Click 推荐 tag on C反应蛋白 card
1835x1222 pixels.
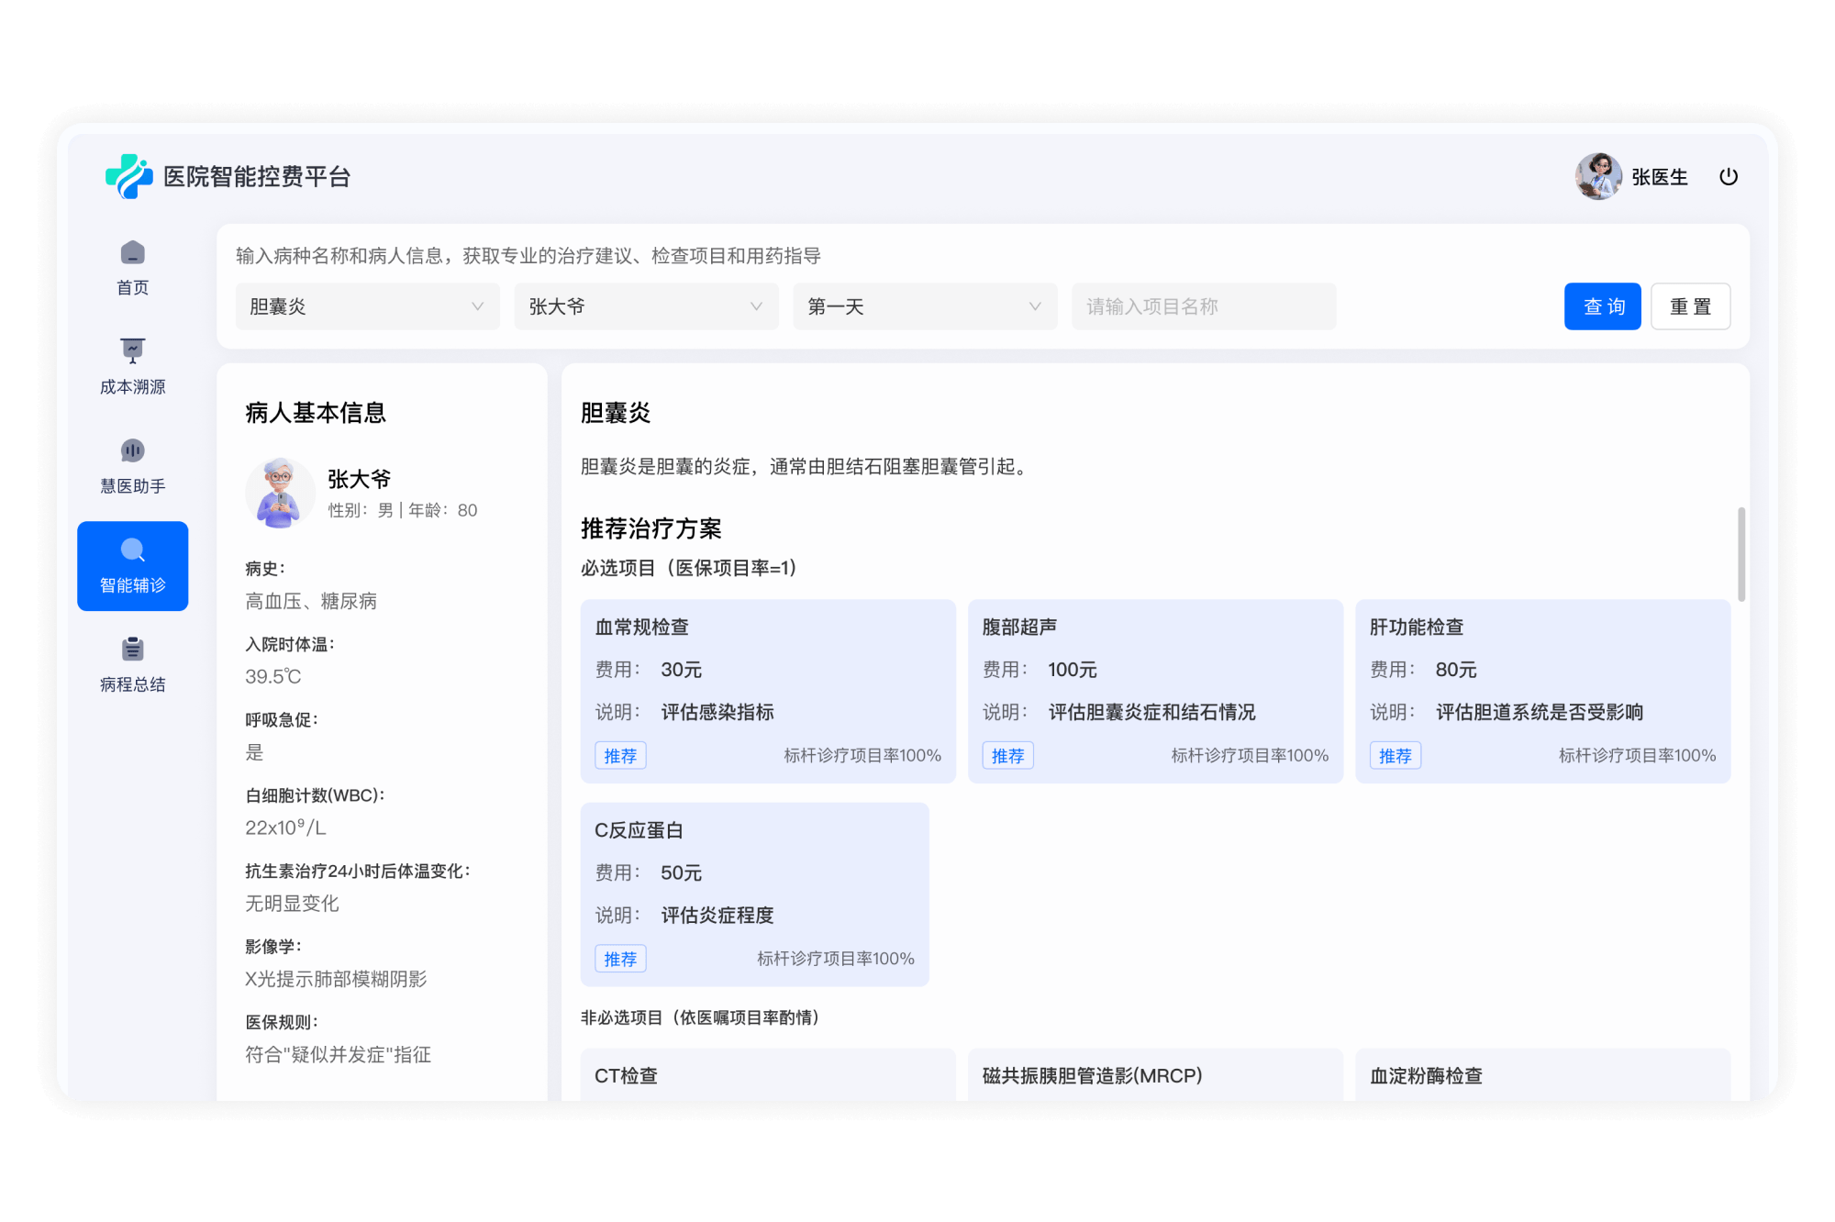(620, 959)
